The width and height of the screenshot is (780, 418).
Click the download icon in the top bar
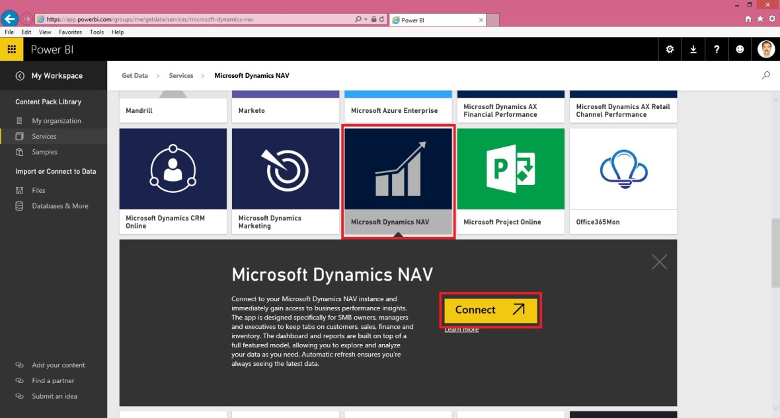coord(693,49)
